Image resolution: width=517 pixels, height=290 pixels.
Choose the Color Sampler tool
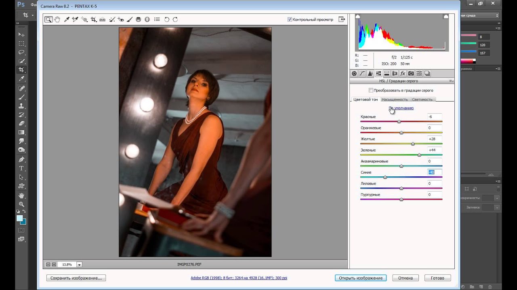tap(75, 19)
